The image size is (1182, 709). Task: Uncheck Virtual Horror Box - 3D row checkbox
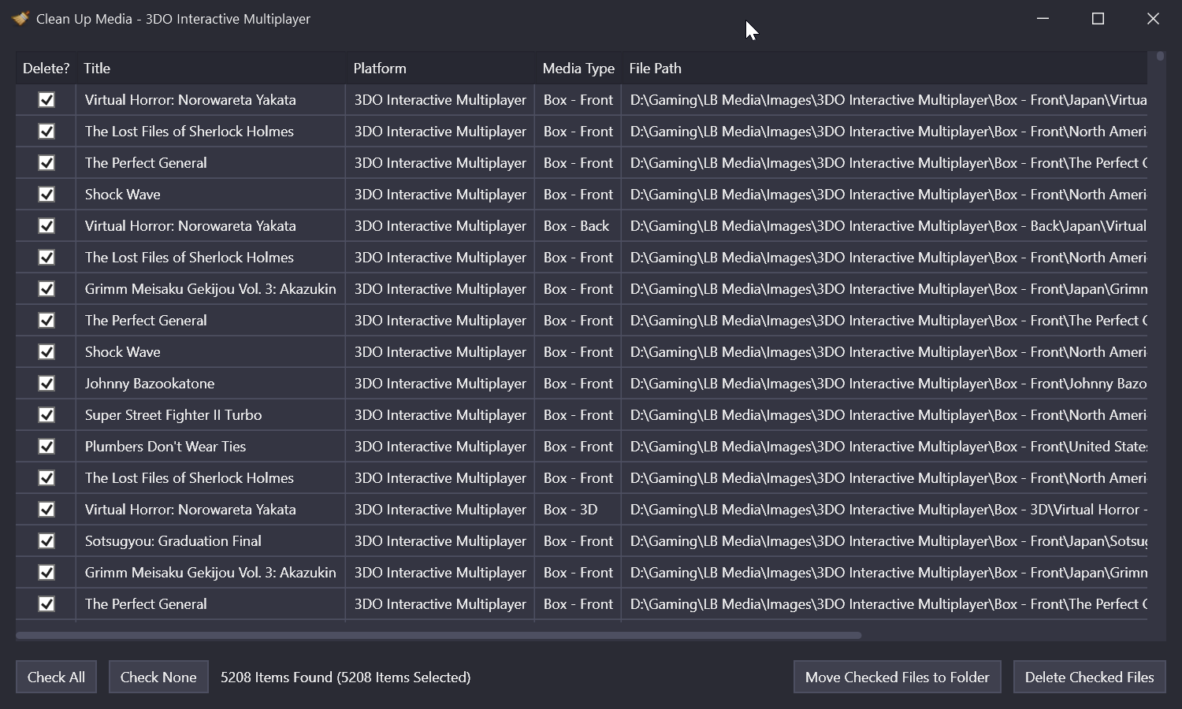click(x=46, y=510)
